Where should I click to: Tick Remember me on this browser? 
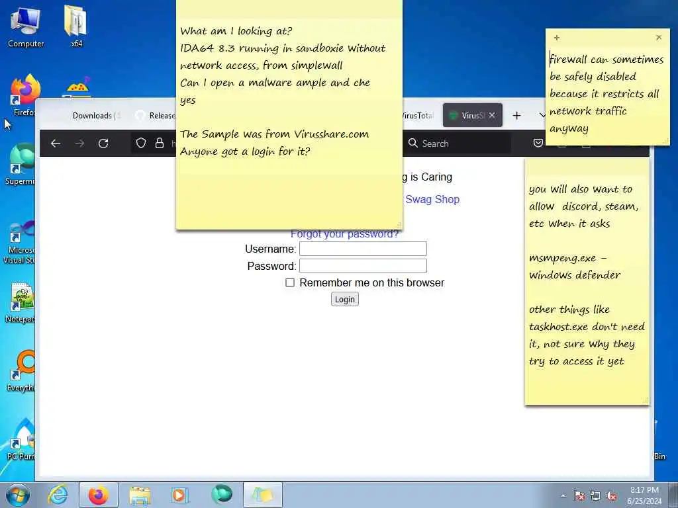[x=290, y=282]
